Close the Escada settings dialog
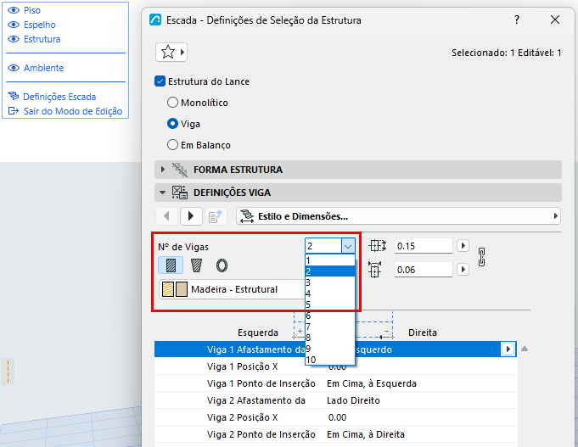This screenshot has width=578, height=447. pos(555,20)
